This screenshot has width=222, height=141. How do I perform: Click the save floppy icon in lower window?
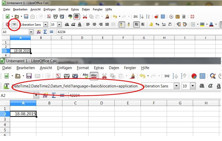pyautogui.click(x=29, y=76)
